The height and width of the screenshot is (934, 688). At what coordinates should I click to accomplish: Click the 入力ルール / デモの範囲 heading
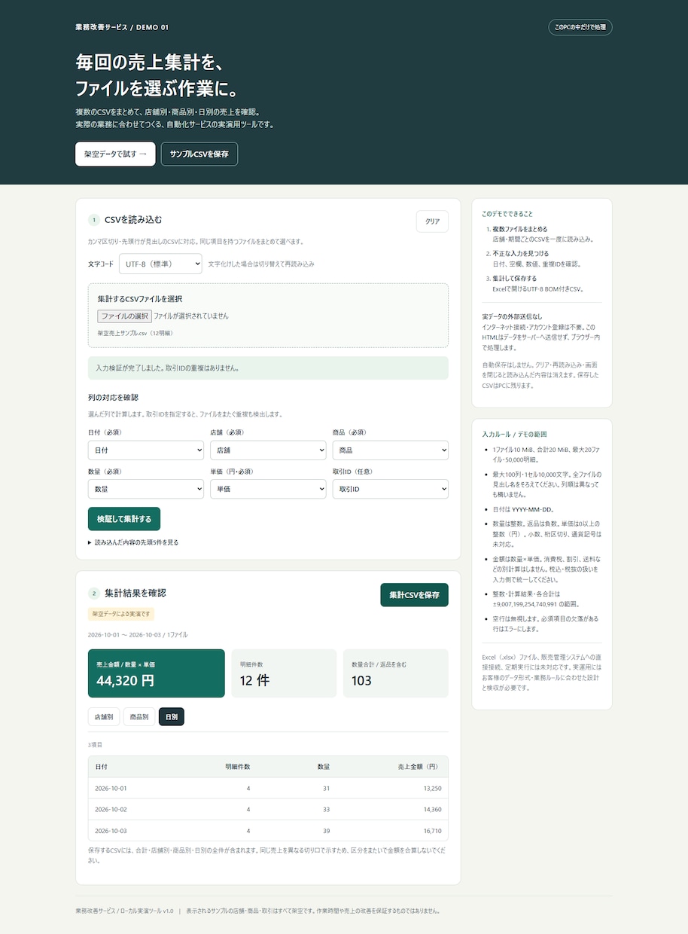[x=514, y=434]
